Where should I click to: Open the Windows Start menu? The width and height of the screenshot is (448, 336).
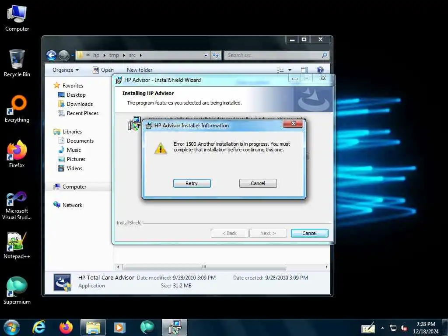pos(12,327)
